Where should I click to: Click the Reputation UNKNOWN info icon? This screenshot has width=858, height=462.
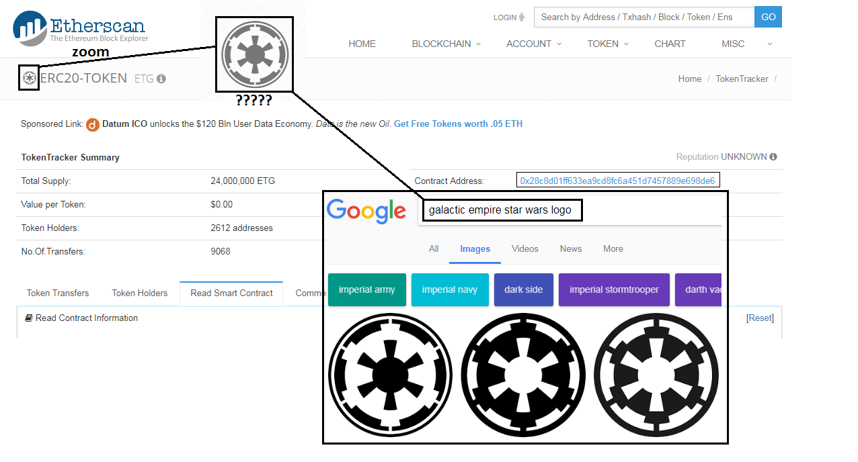tap(773, 156)
